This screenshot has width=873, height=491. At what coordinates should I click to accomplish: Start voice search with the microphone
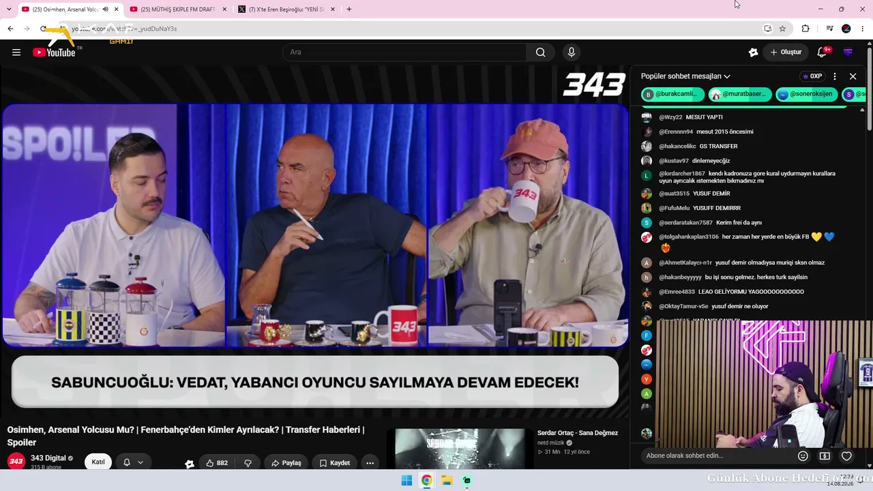[572, 53]
